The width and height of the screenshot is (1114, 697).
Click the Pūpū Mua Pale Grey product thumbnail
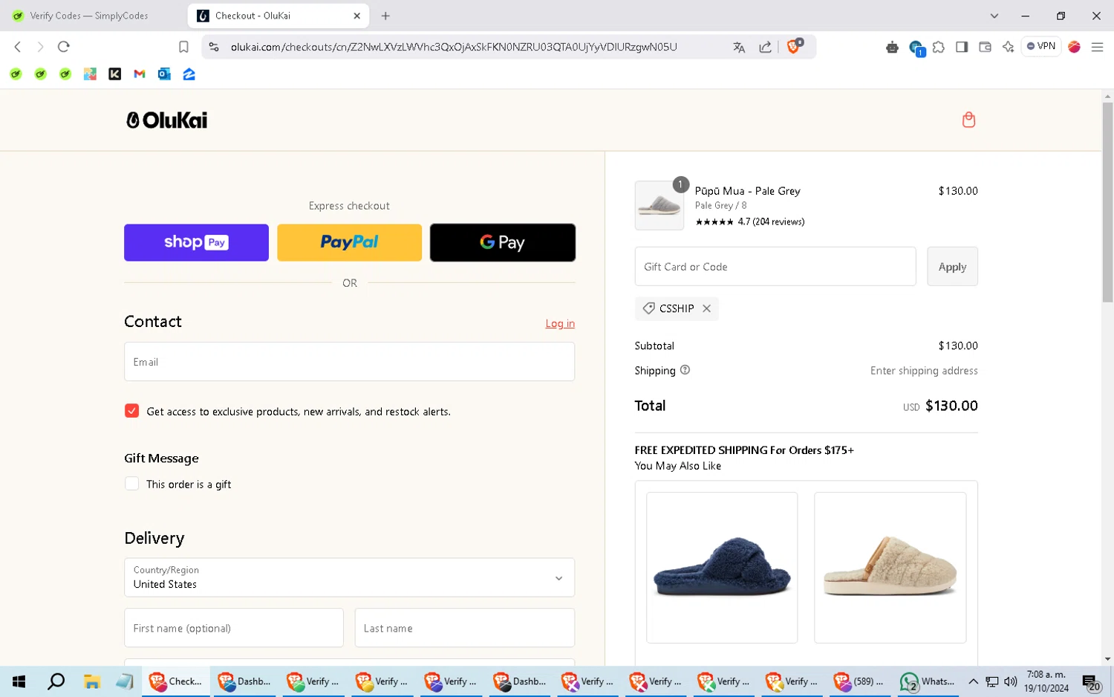[659, 206]
